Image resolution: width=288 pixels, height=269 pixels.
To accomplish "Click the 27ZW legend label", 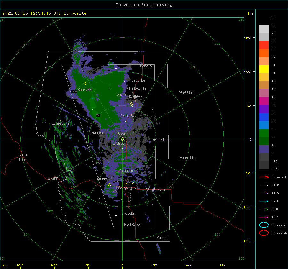I will [x=275, y=201].
